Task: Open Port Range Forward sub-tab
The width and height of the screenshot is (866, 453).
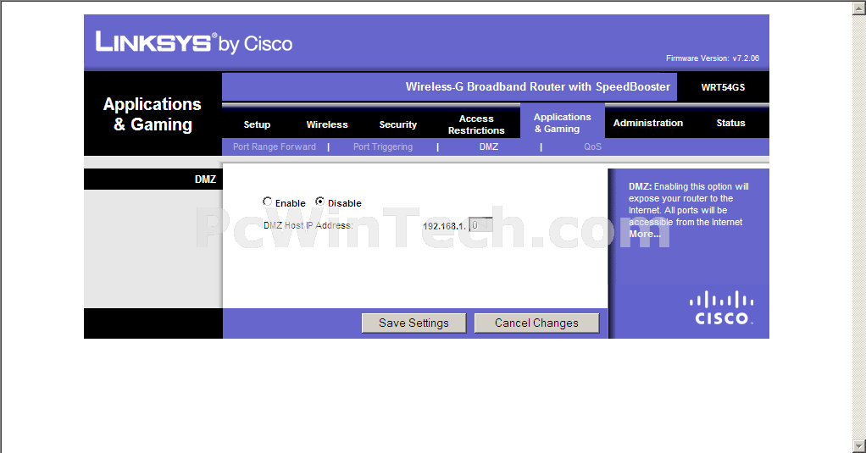Action: point(275,146)
